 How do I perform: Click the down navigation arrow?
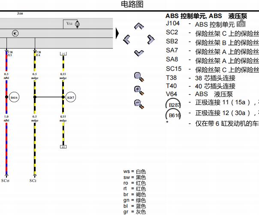139,53
